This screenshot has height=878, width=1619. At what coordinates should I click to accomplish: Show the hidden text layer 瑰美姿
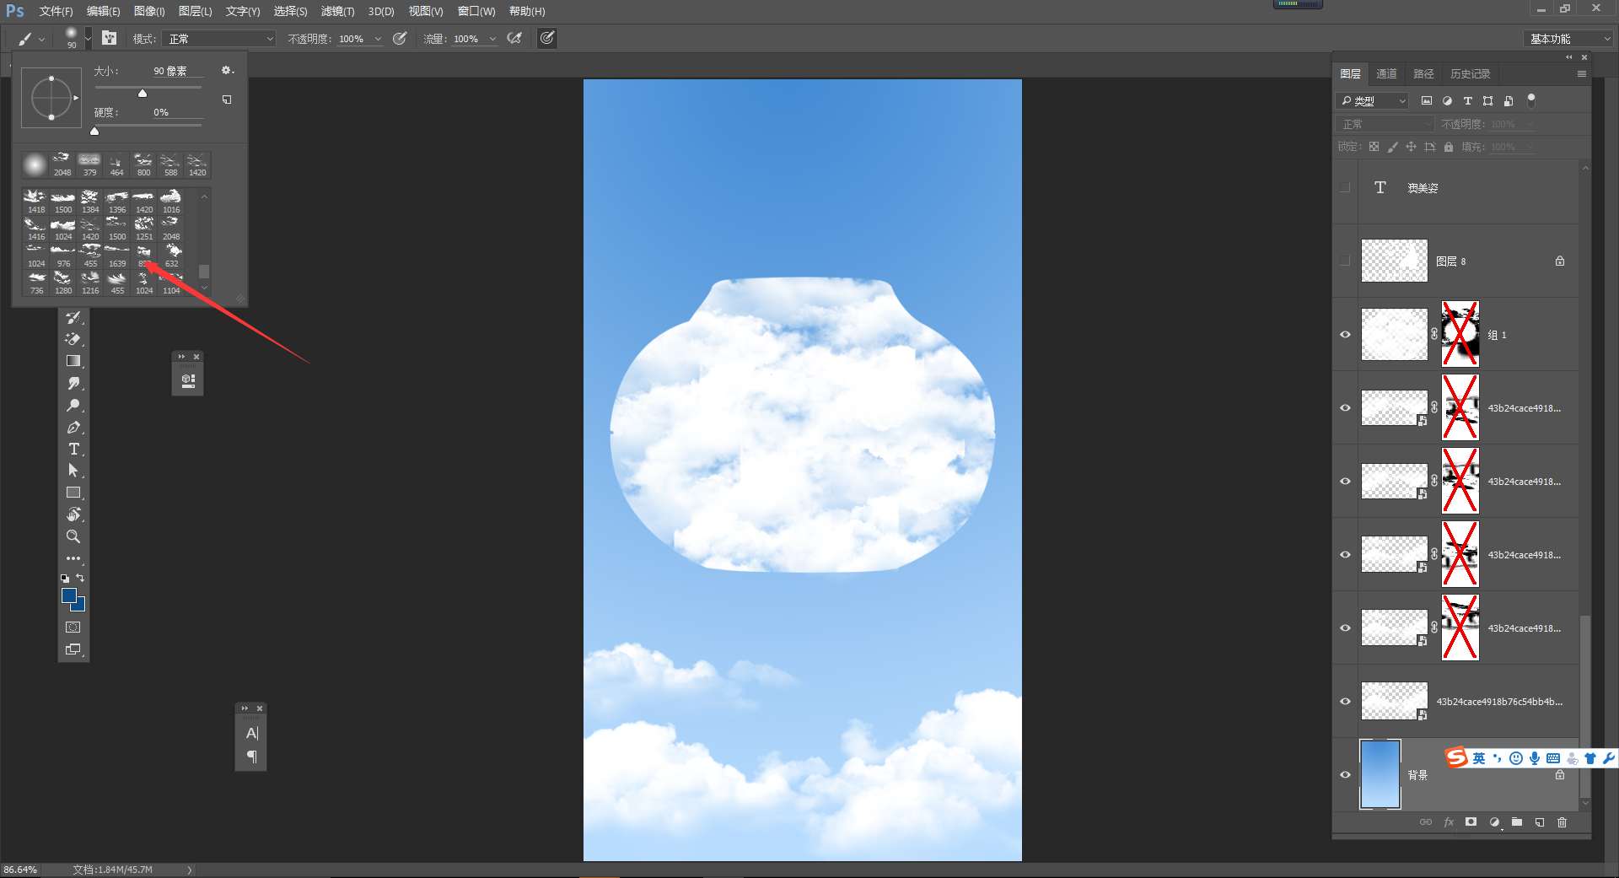point(1345,187)
